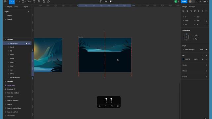
Task: Add a new page with plus icon
Action: point(28,12)
